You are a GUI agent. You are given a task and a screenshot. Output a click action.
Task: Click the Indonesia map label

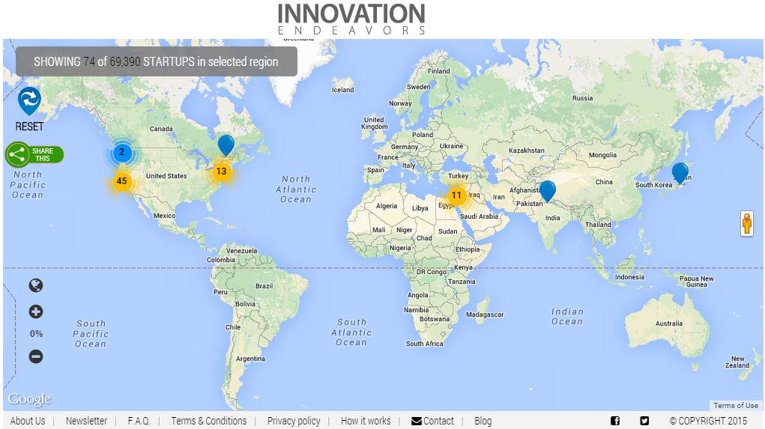[x=629, y=277]
